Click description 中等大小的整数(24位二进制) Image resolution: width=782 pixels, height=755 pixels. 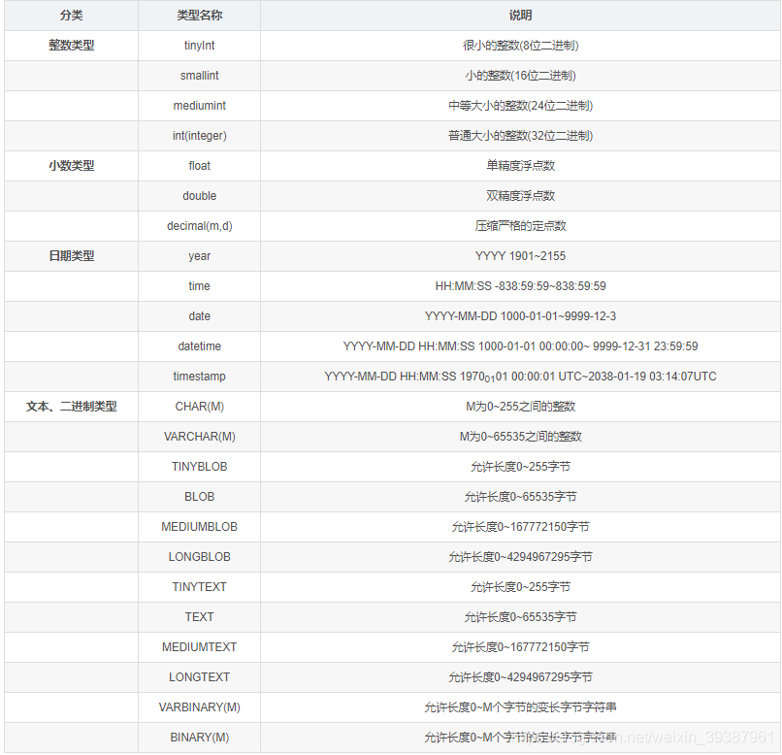pos(520,106)
